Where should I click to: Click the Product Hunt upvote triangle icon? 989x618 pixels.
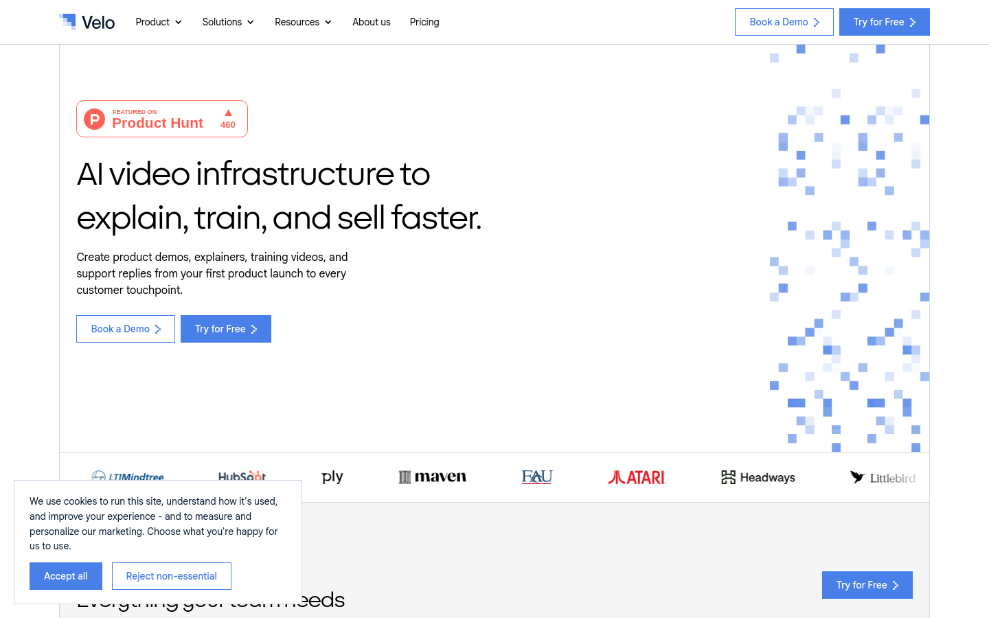click(x=228, y=113)
